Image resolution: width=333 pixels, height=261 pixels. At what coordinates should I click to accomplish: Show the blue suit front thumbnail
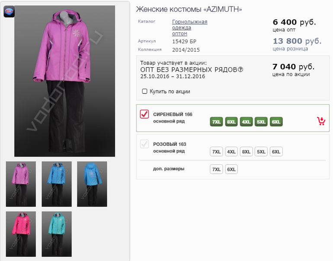(56, 184)
